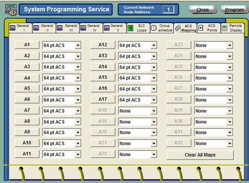Screen dimensions: 249x183
Task: Click the A5 annunciator button
Action: (x=27, y=88)
